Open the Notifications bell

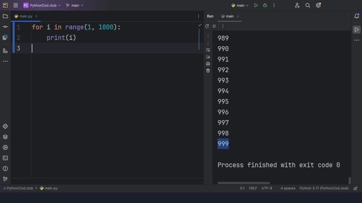pos(357,16)
